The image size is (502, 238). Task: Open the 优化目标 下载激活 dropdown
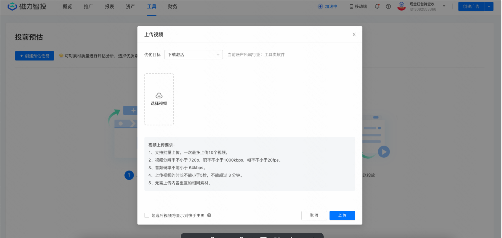pos(194,55)
